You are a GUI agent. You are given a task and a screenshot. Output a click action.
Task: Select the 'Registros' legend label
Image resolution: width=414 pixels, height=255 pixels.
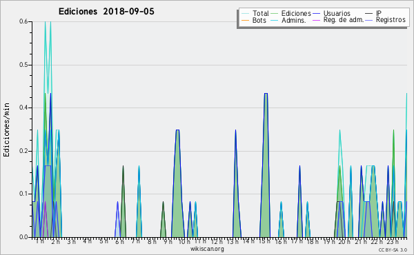click(391, 20)
